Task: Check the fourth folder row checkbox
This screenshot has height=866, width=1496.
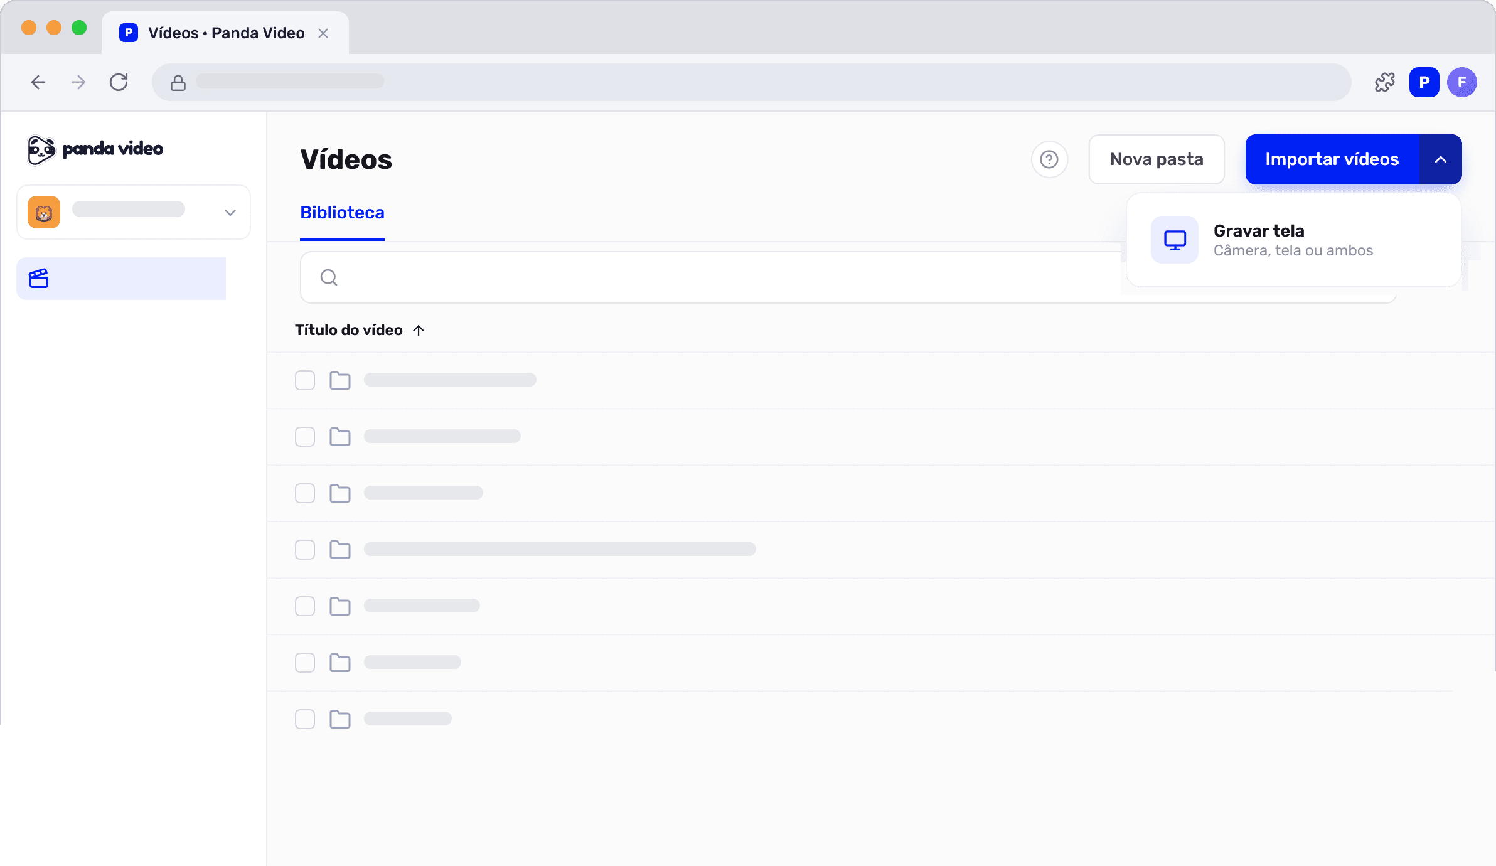Action: pyautogui.click(x=305, y=550)
